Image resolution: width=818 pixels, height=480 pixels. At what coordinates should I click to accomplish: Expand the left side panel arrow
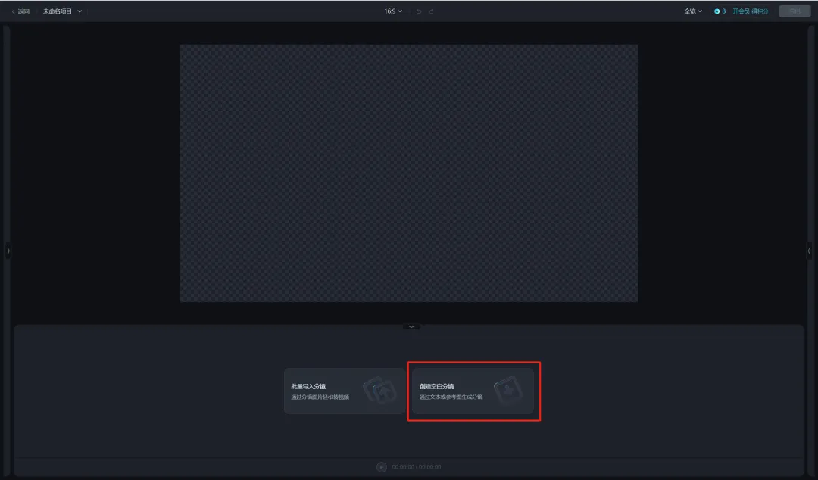point(8,251)
